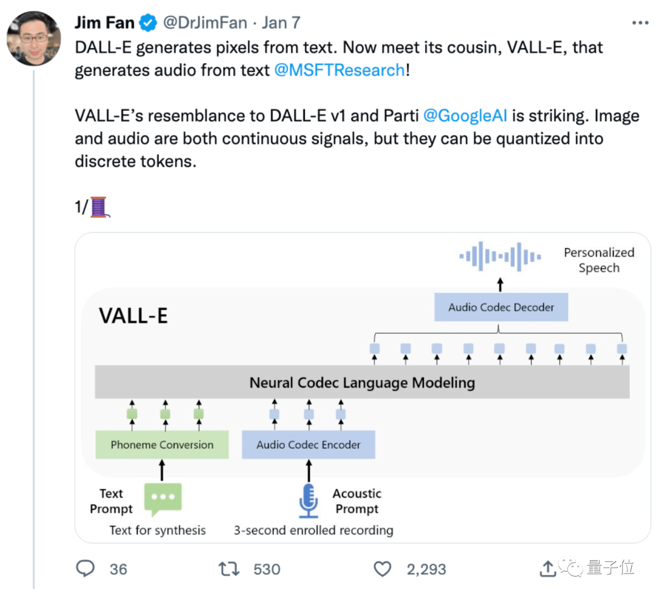This screenshot has width=656, height=596.
Task: Open Jim Fan's profile avatar
Action: (x=34, y=38)
